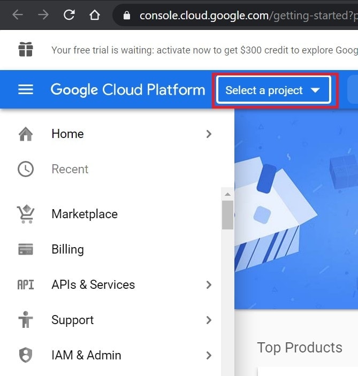Read the free trial $300 credit banner text
This screenshot has height=376, width=358.
point(204,50)
